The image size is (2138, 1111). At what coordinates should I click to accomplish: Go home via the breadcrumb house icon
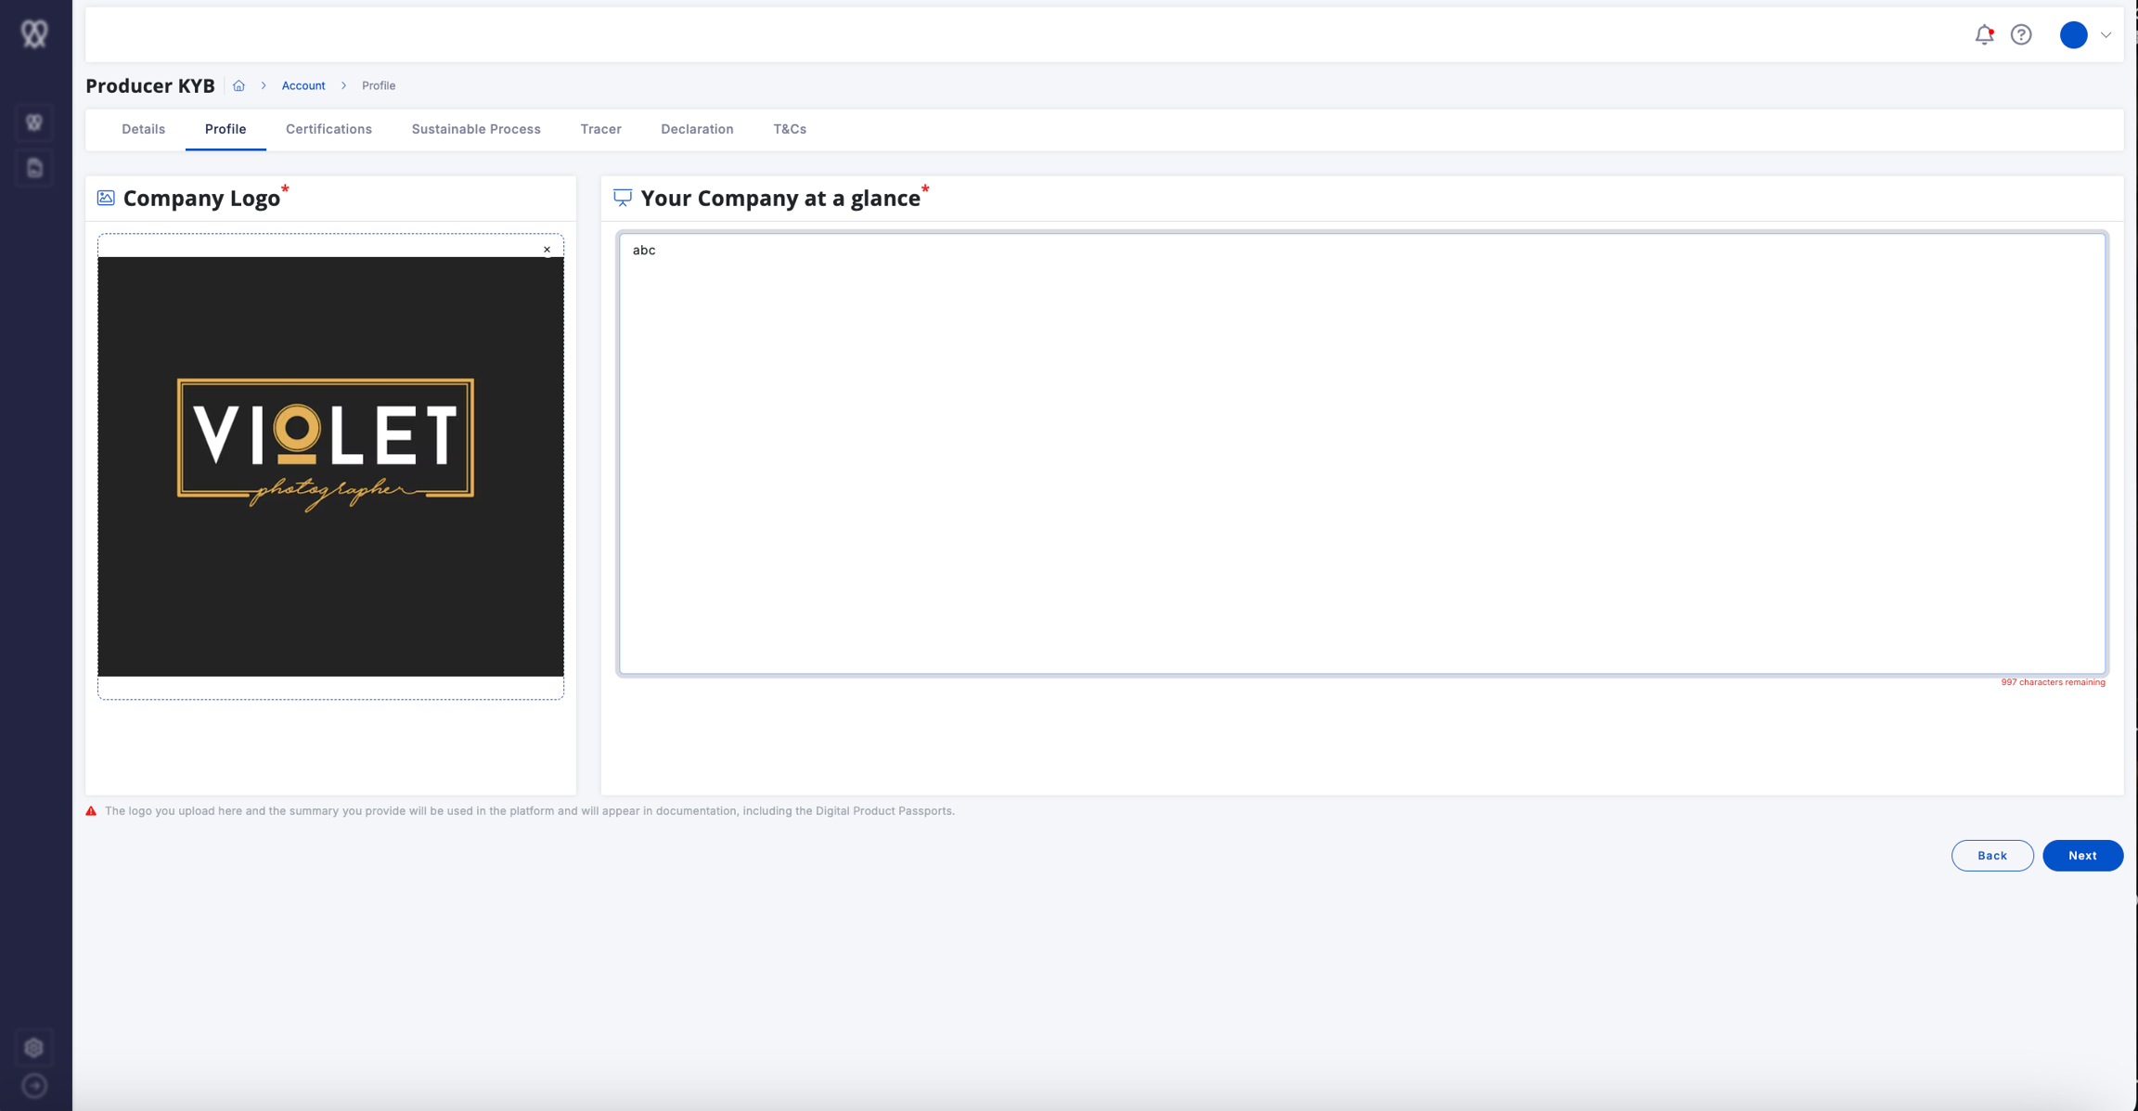point(238,85)
